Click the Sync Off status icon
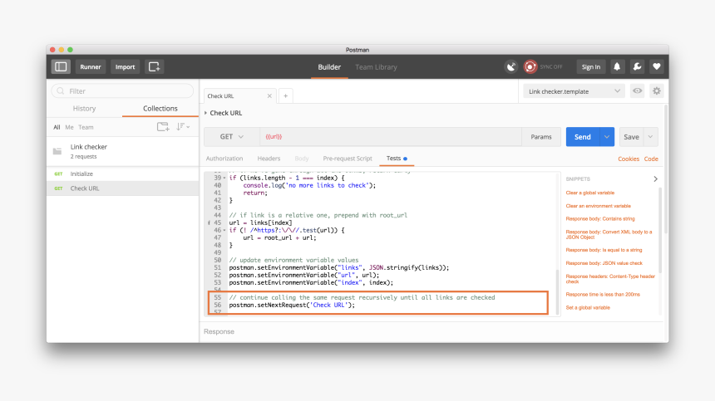 point(530,67)
